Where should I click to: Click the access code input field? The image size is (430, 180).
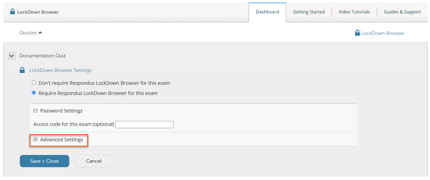pos(144,124)
